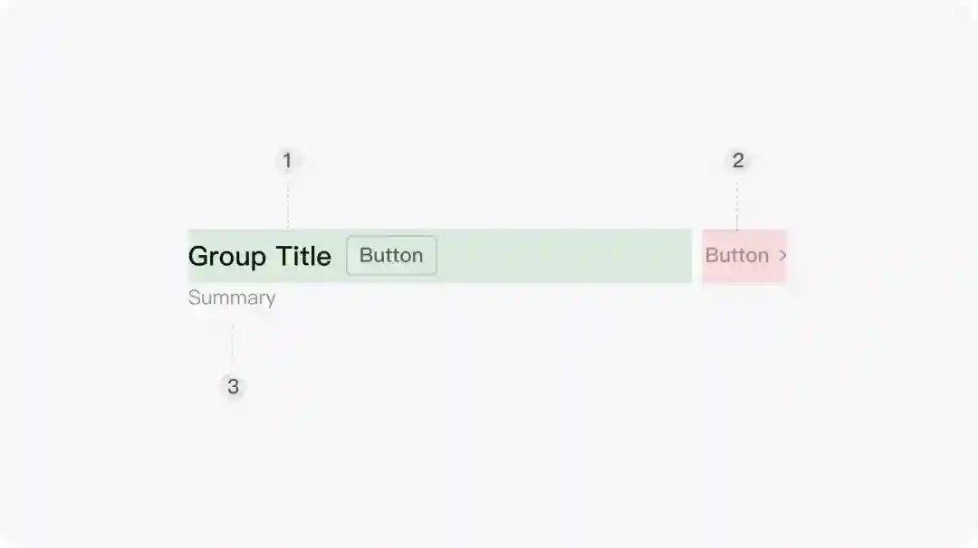
Task: Select the Group Title heading text
Action: point(259,257)
